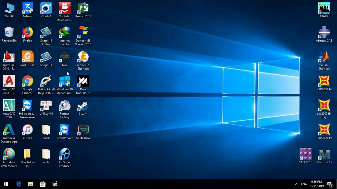The height and width of the screenshot is (189, 337).
Task: Open Escon2012 Shortcut icon
Action: 83,61
